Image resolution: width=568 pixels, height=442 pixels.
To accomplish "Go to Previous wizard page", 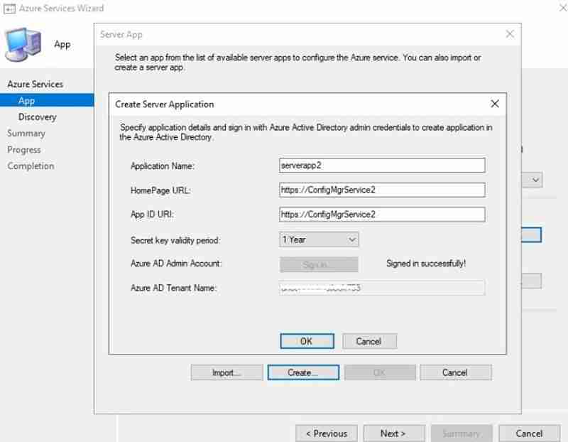I will pyautogui.click(x=327, y=433).
